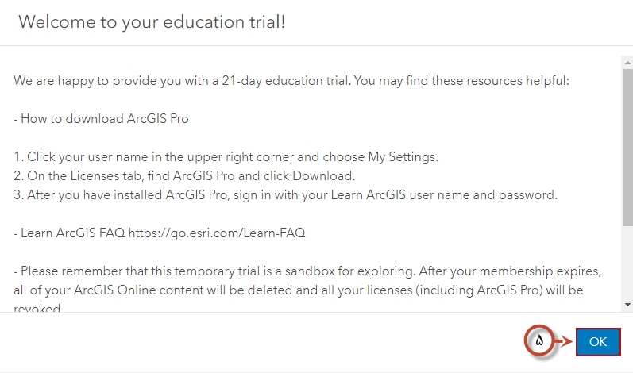Click the red arrow pointing to OK

point(565,342)
